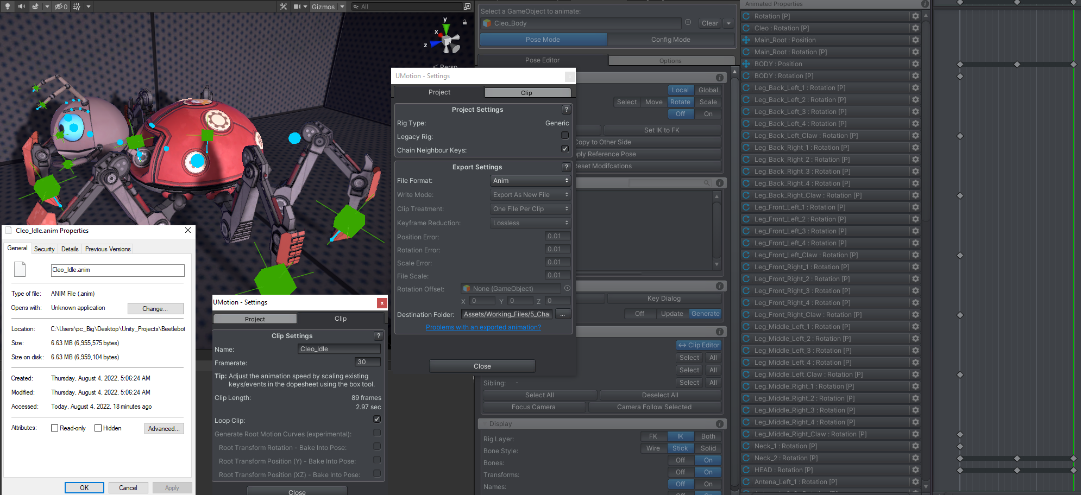Switch pivot mode to Local
This screenshot has height=495, width=1081.
680,90
